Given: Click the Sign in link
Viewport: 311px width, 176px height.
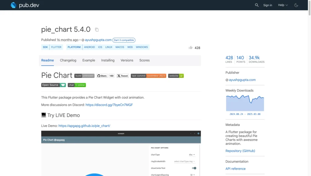Looking at the screenshot, I should pyautogui.click(x=268, y=5).
